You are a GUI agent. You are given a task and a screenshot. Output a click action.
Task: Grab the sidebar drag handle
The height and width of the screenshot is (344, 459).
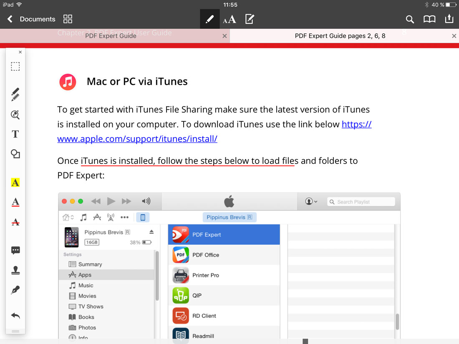(15, 331)
